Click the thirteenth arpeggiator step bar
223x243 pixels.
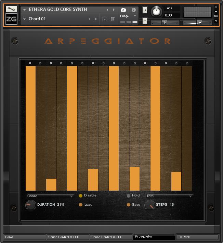(156, 128)
